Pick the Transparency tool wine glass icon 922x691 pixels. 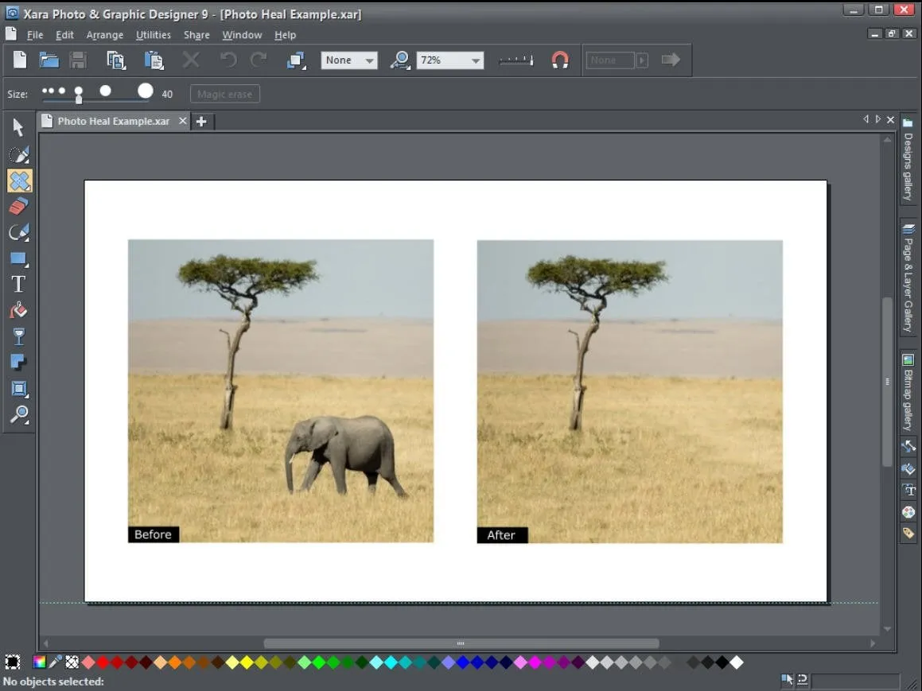(19, 336)
